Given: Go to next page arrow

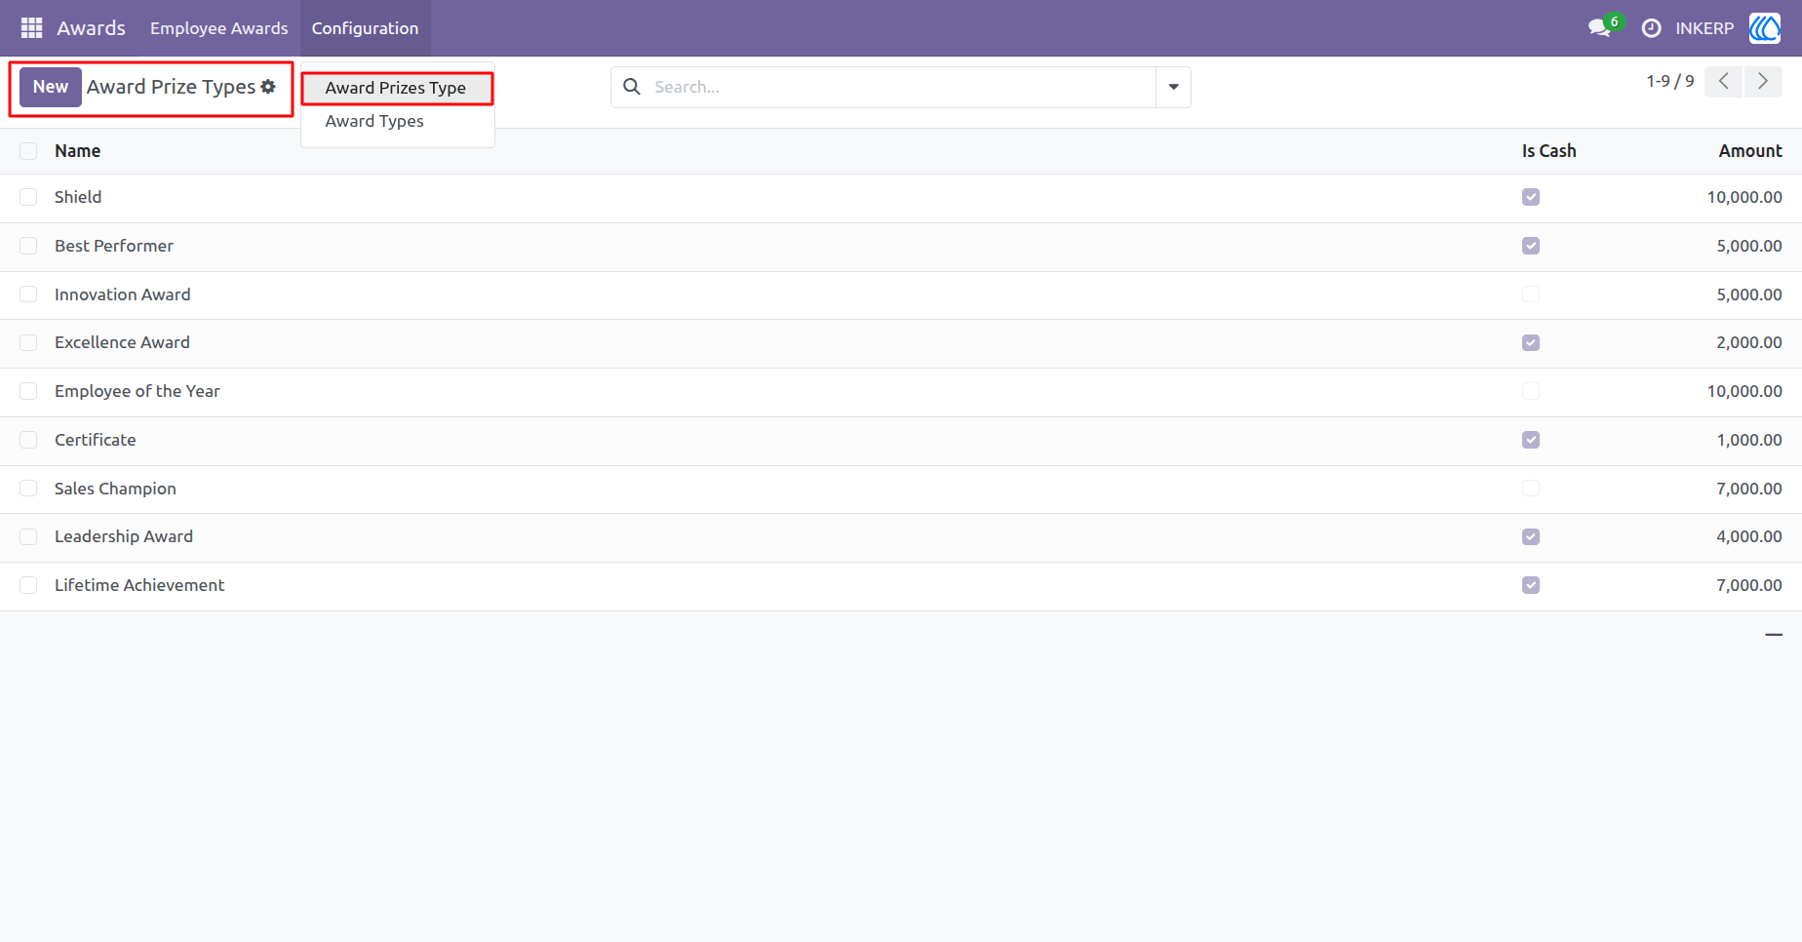Looking at the screenshot, I should [1763, 81].
